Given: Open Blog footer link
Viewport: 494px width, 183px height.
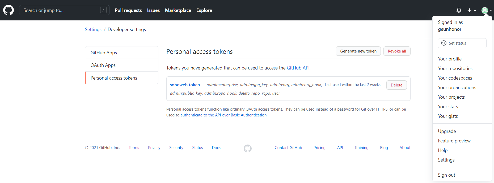Looking at the screenshot, I should coord(384,148).
